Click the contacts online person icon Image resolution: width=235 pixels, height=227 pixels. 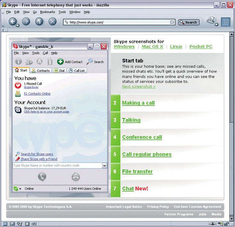pos(18,94)
